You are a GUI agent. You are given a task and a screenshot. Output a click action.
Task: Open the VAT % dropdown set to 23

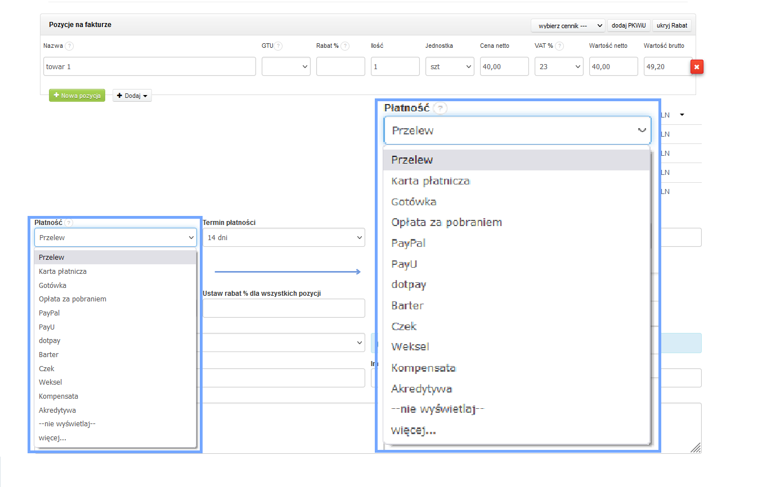pyautogui.click(x=559, y=66)
